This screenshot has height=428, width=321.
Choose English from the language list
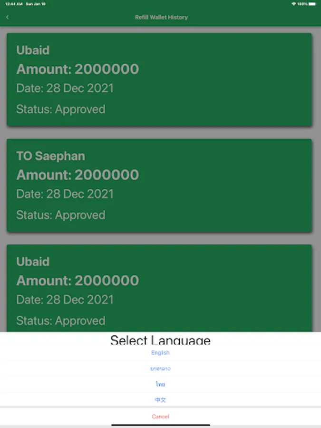161,353
